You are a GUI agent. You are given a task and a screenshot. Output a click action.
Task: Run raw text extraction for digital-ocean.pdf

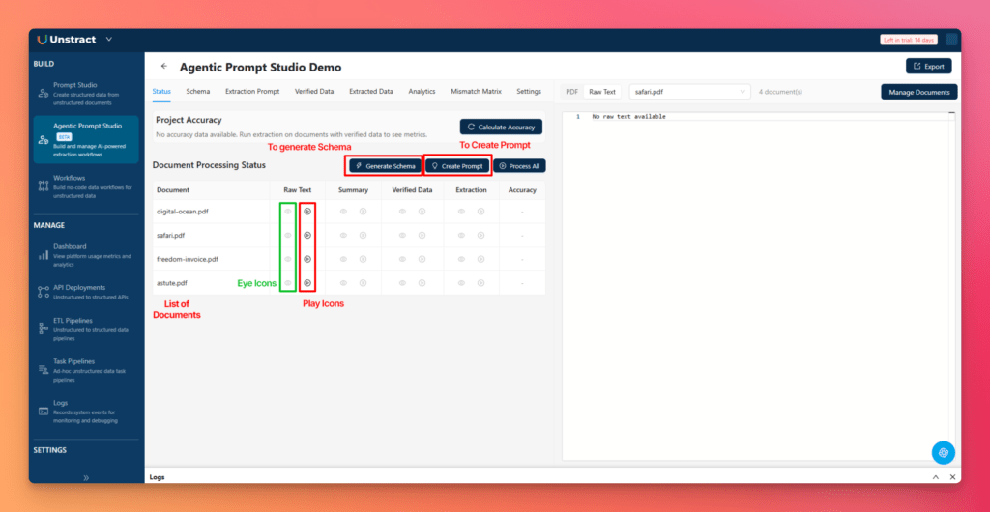(307, 211)
